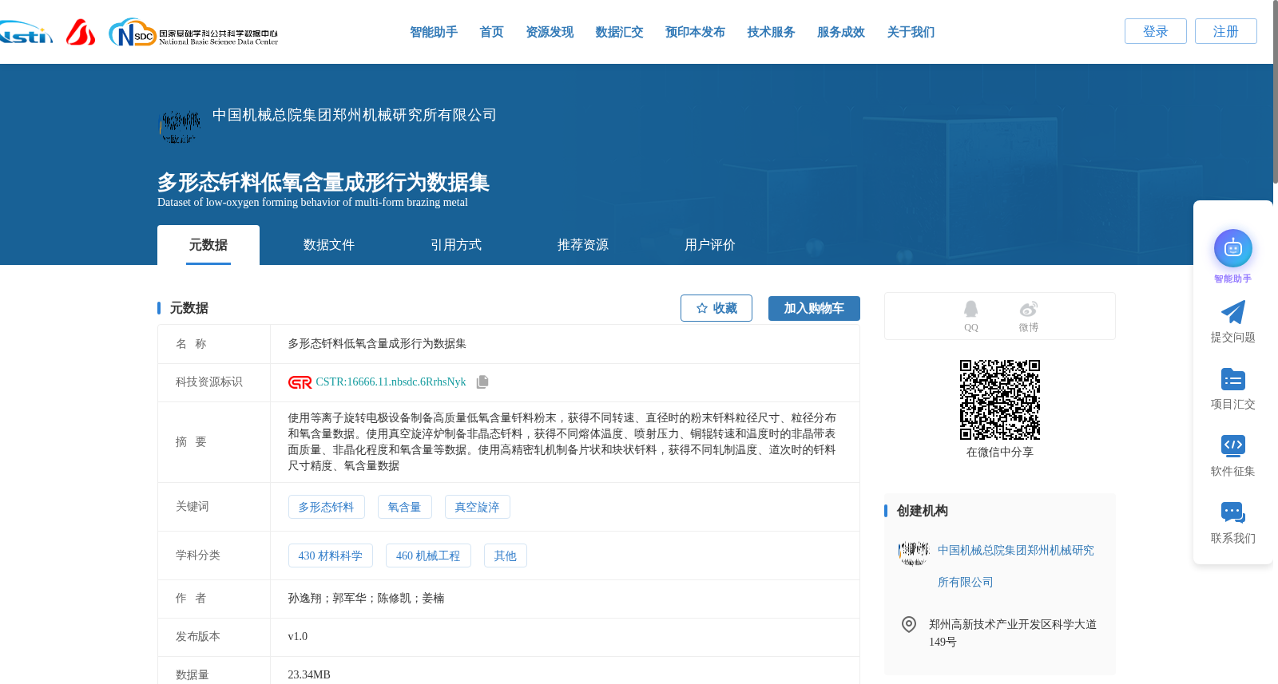Click author text 孙逸翔；郭军华；陈修凯；姜楠
This screenshot has height=684, width=1278.
pos(366,599)
